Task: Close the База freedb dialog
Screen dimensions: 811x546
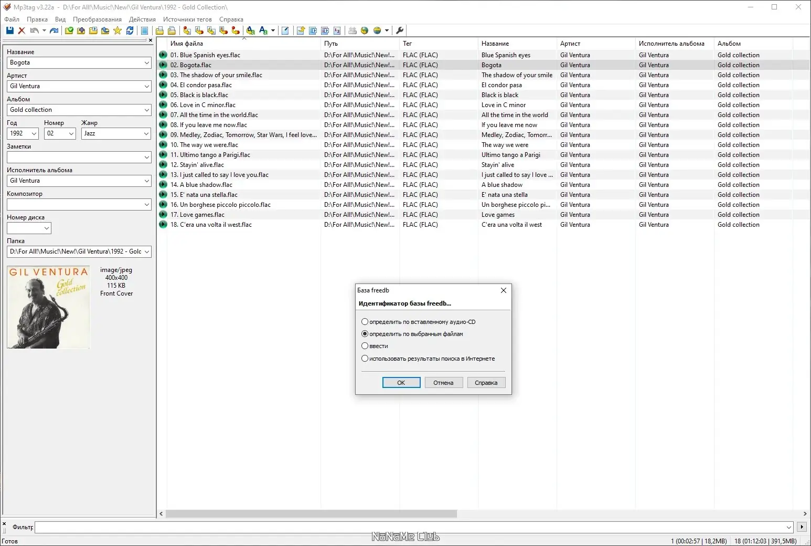Action: tap(504, 290)
